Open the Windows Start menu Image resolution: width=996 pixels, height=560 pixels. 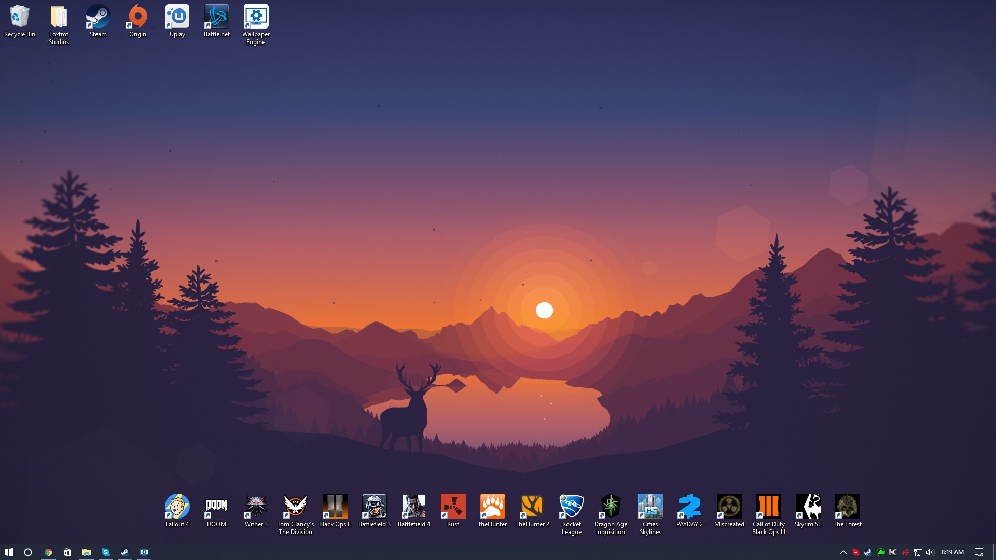coord(9,552)
